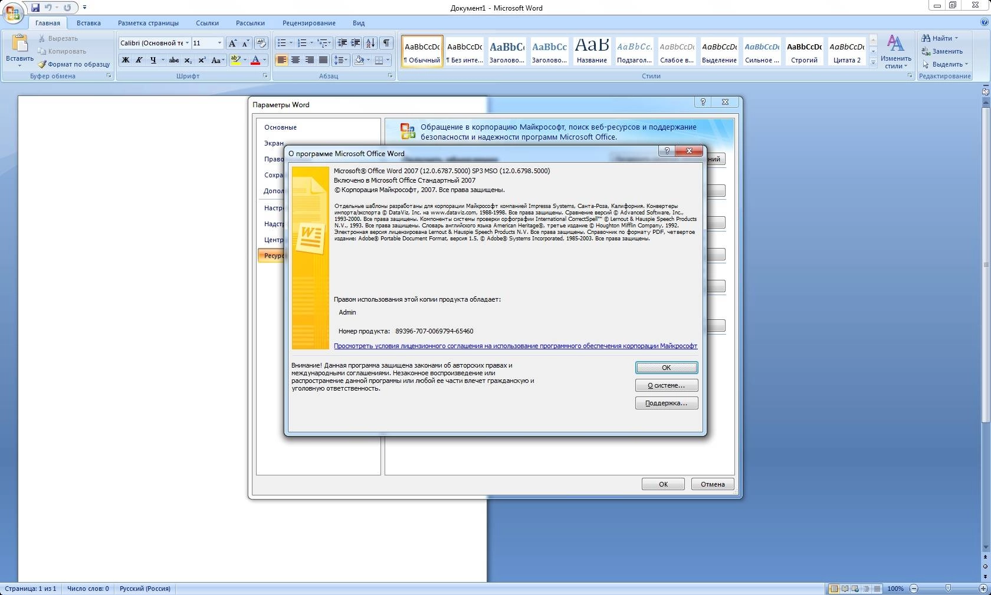991x595 pixels.
Task: Click the decrease indent icon
Action: tap(342, 43)
